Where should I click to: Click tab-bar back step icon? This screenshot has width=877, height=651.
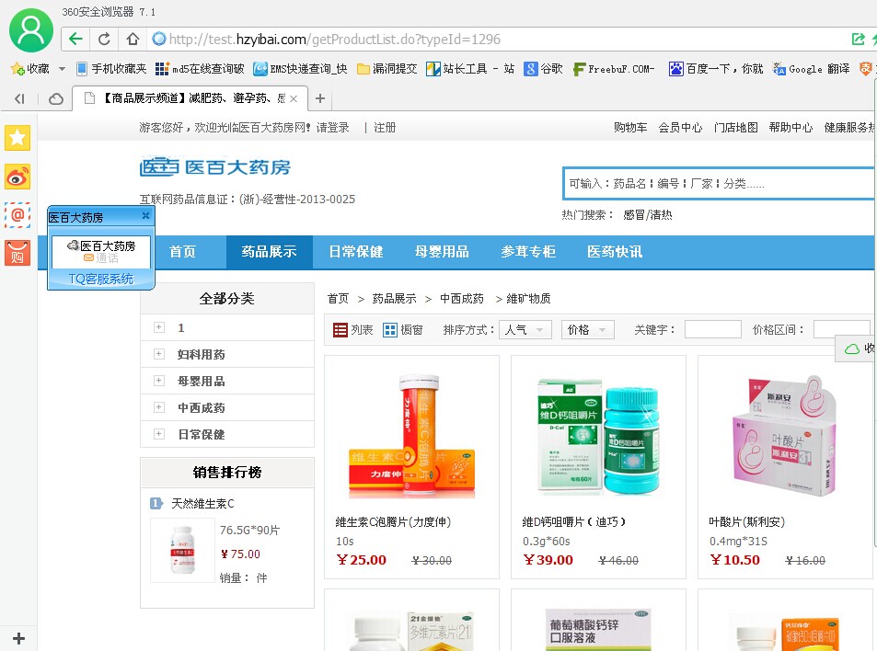pyautogui.click(x=19, y=99)
